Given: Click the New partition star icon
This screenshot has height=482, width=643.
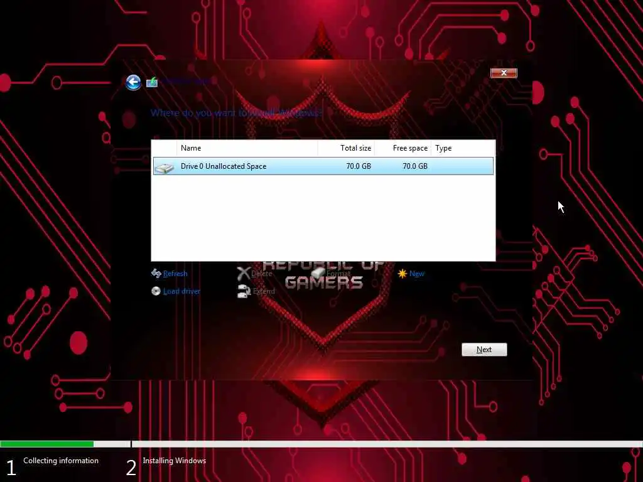Looking at the screenshot, I should click(403, 274).
